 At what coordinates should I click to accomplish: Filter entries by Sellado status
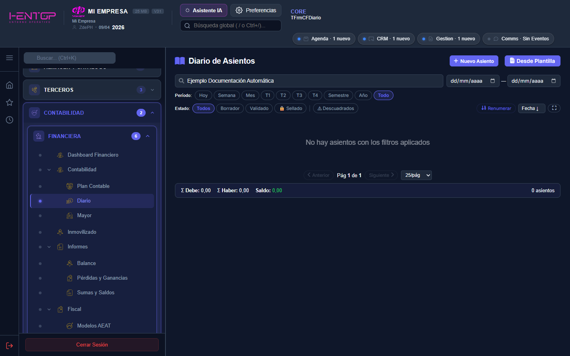291,108
